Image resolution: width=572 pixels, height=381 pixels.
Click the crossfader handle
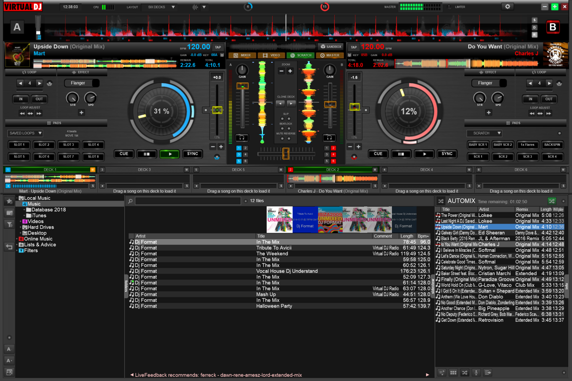286,153
